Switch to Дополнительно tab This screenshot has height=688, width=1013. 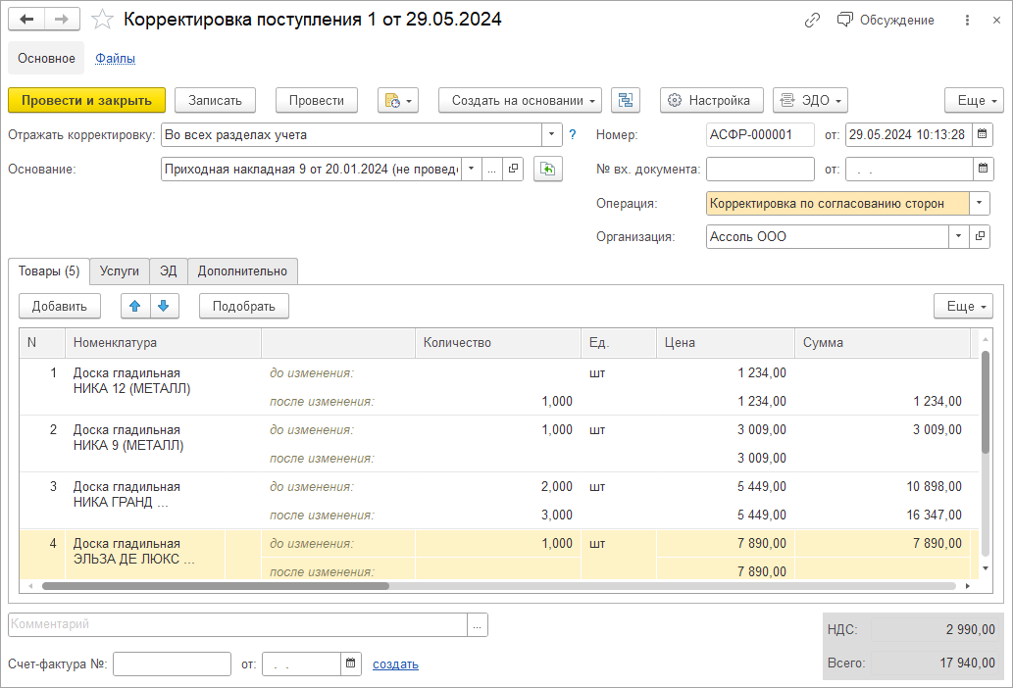[x=242, y=271]
